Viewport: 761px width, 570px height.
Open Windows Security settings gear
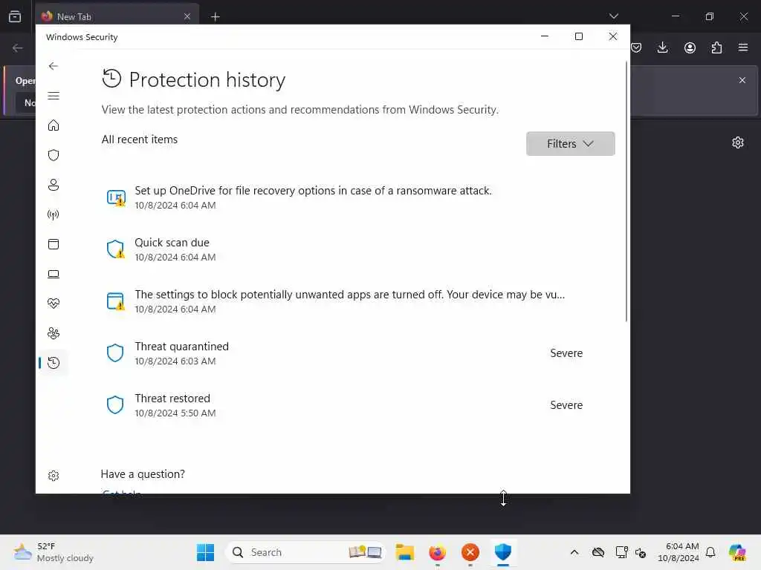coord(54,476)
